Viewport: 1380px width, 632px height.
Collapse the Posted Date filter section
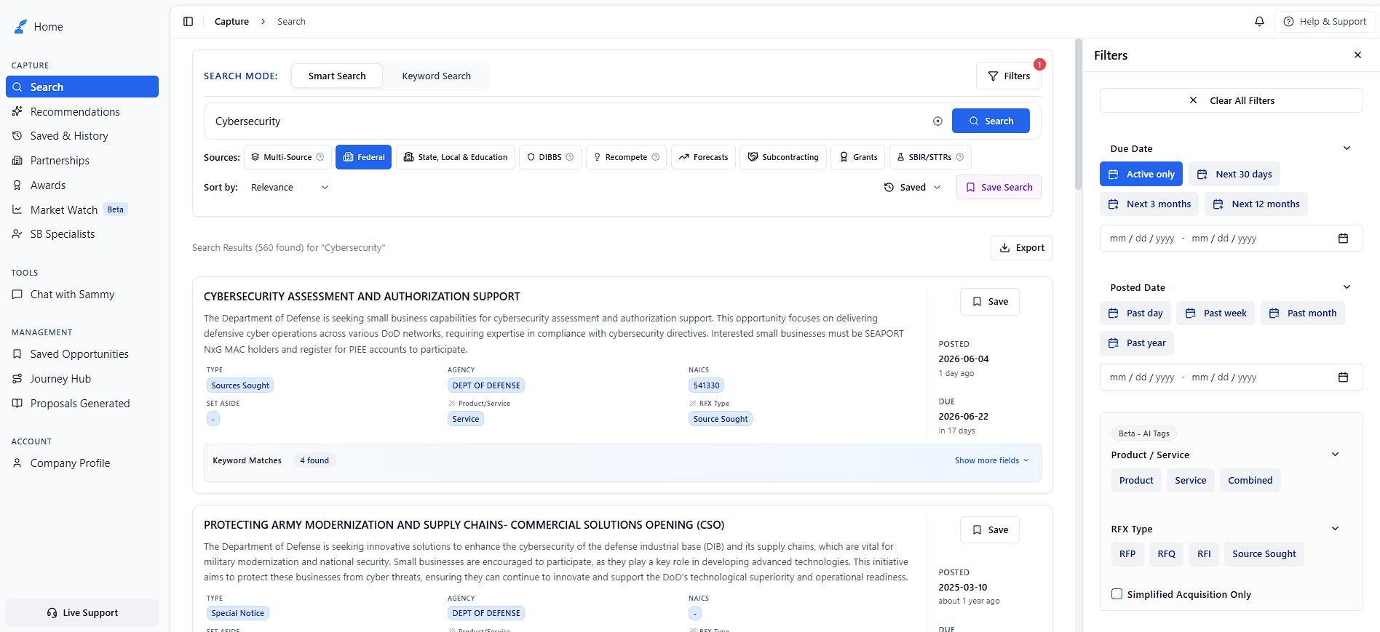1347,287
